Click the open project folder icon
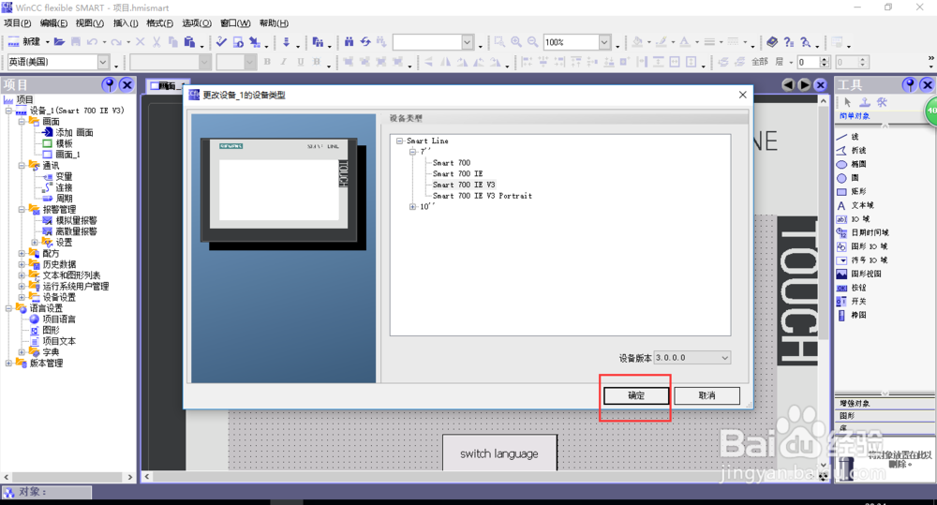This screenshot has width=937, height=505. coord(59,42)
